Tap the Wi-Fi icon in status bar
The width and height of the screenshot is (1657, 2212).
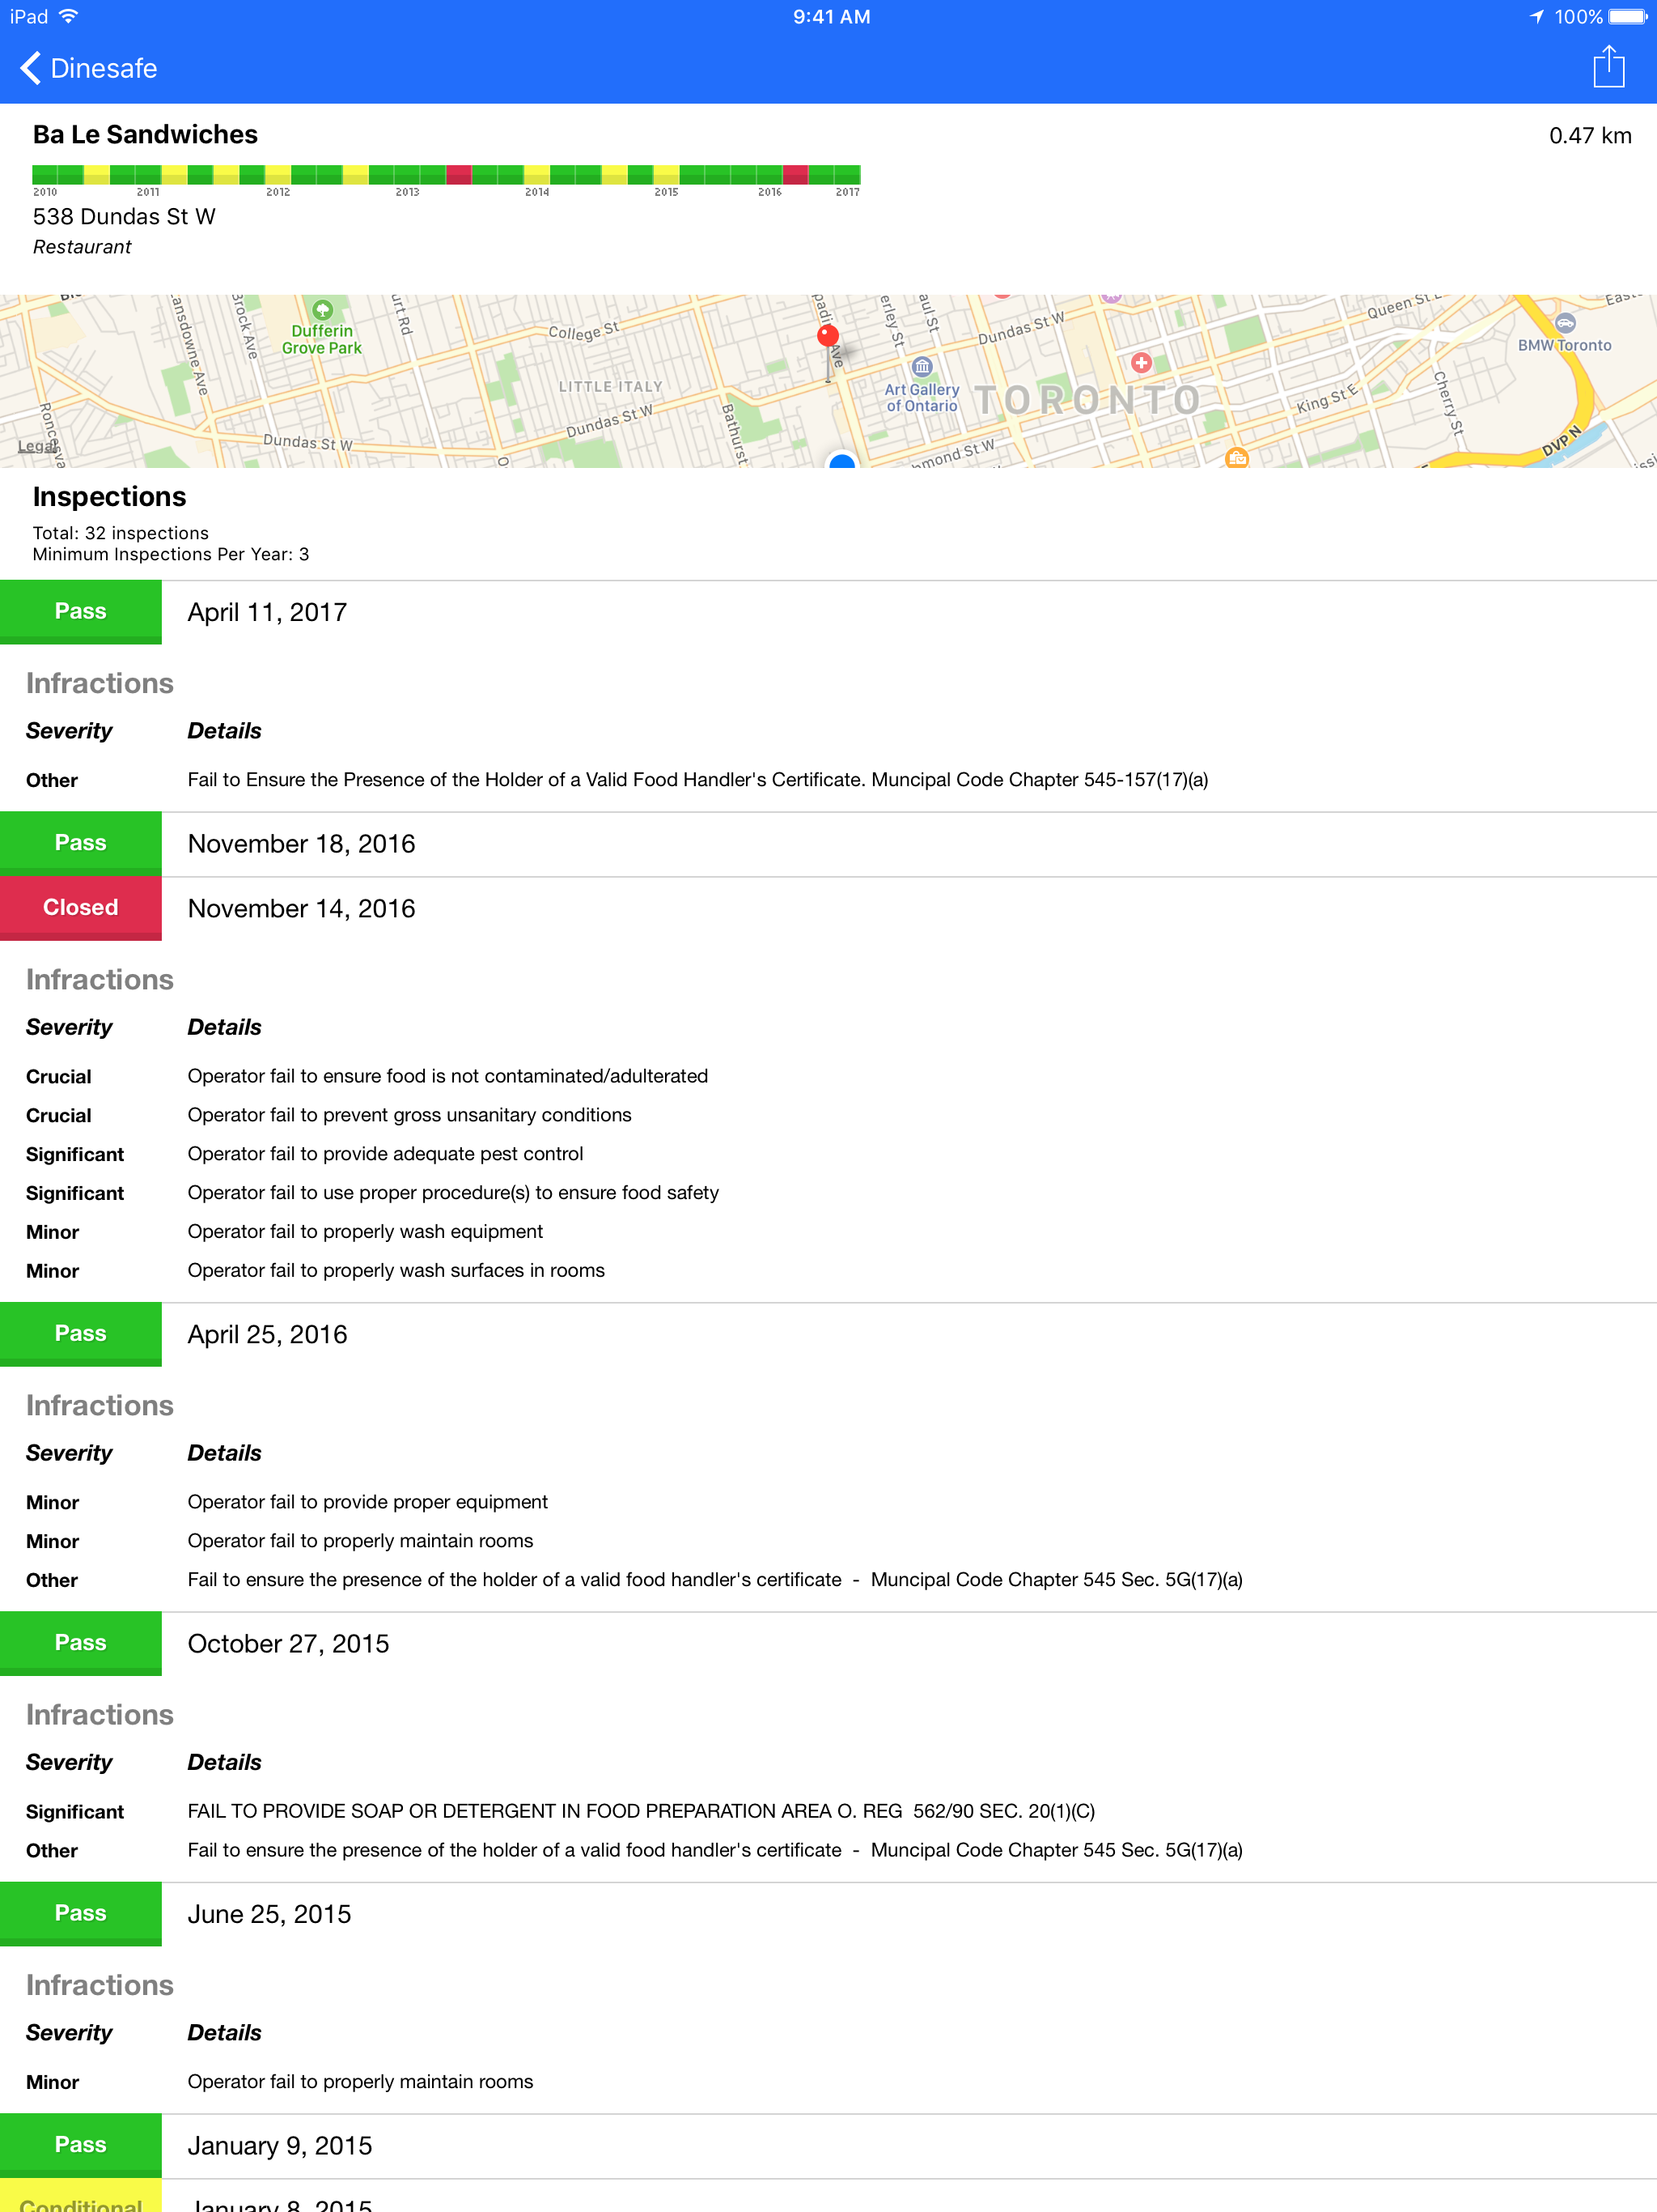(x=68, y=16)
